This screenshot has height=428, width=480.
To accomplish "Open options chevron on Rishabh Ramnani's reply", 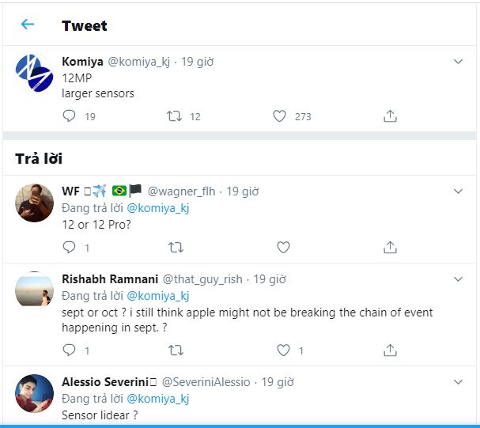I will (459, 279).
